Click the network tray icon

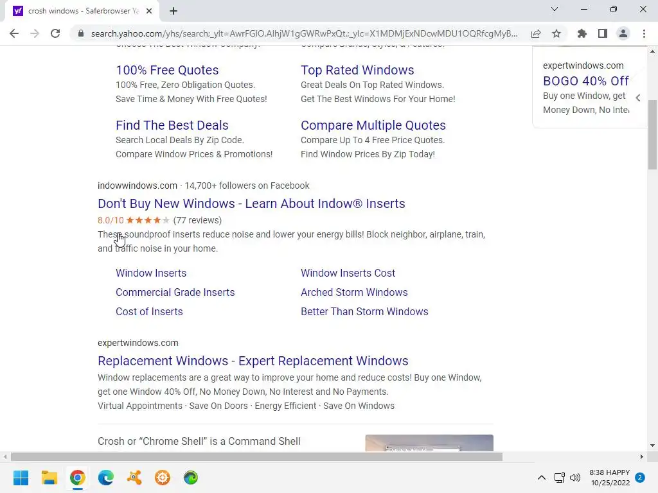tap(560, 478)
